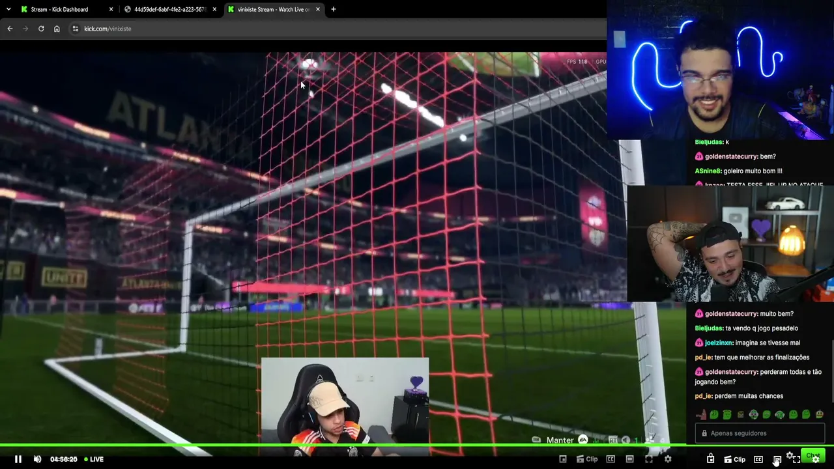
Task: Toggle captions CC in the embedded stream controls
Action: 611,459
